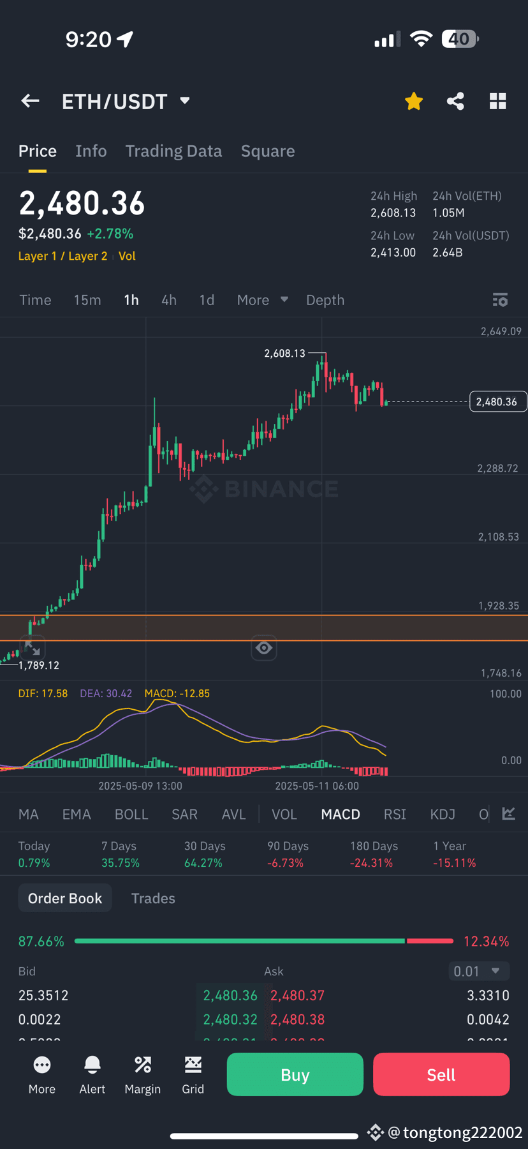Click bid price 2,480.32

click(x=230, y=1019)
